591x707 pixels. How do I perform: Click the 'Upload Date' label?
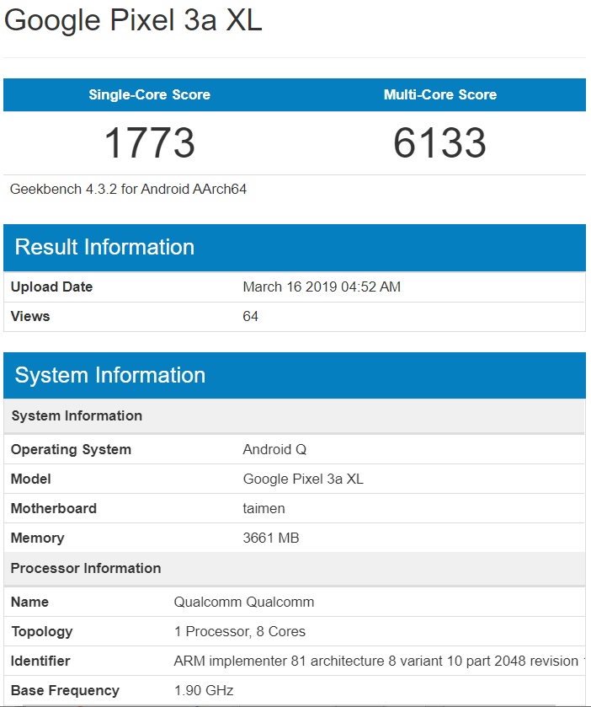point(51,287)
